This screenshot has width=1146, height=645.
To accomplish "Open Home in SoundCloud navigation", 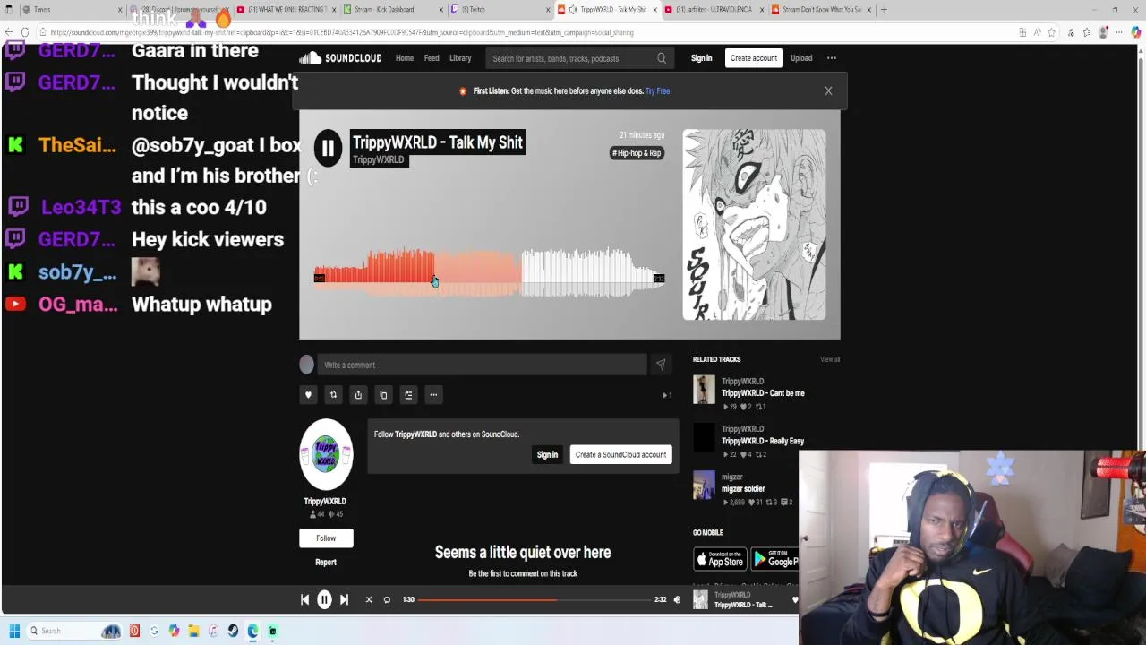I will point(405,58).
